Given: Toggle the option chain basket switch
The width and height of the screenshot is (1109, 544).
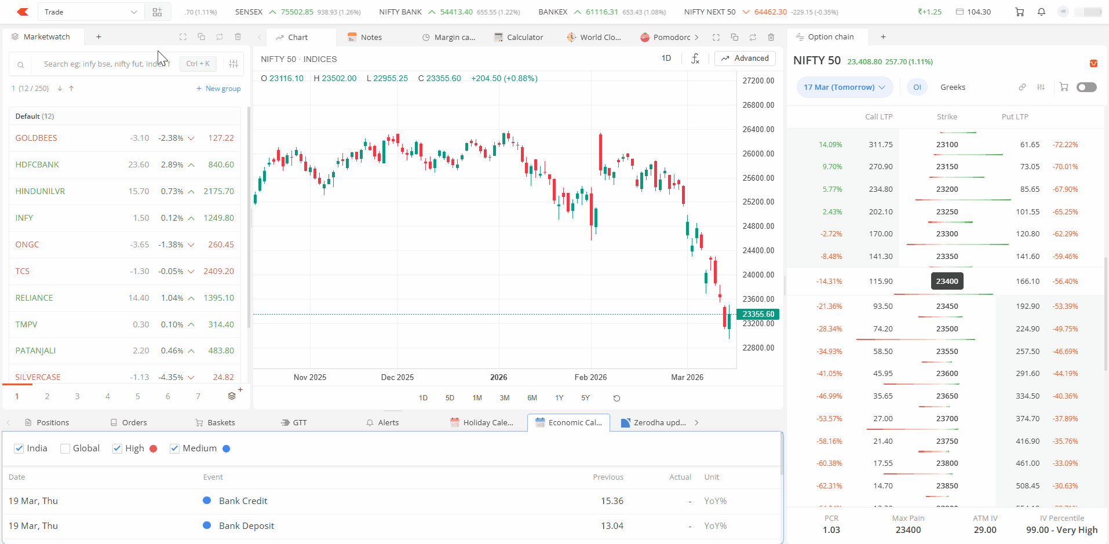Looking at the screenshot, I should click(x=1086, y=87).
